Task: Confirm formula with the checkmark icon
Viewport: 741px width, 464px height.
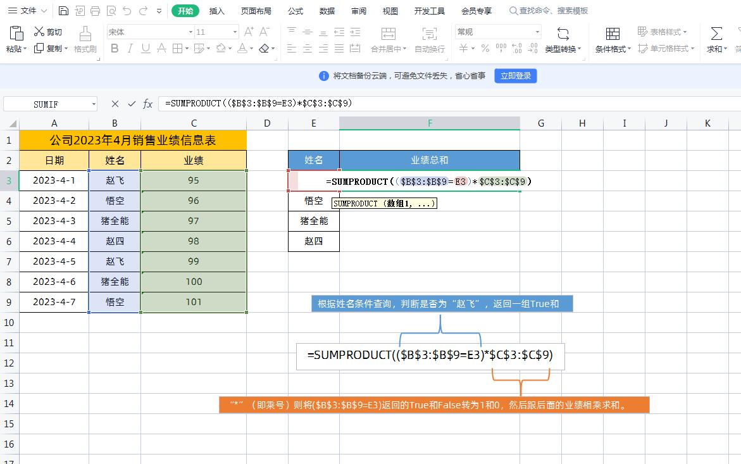Action: pyautogui.click(x=132, y=104)
